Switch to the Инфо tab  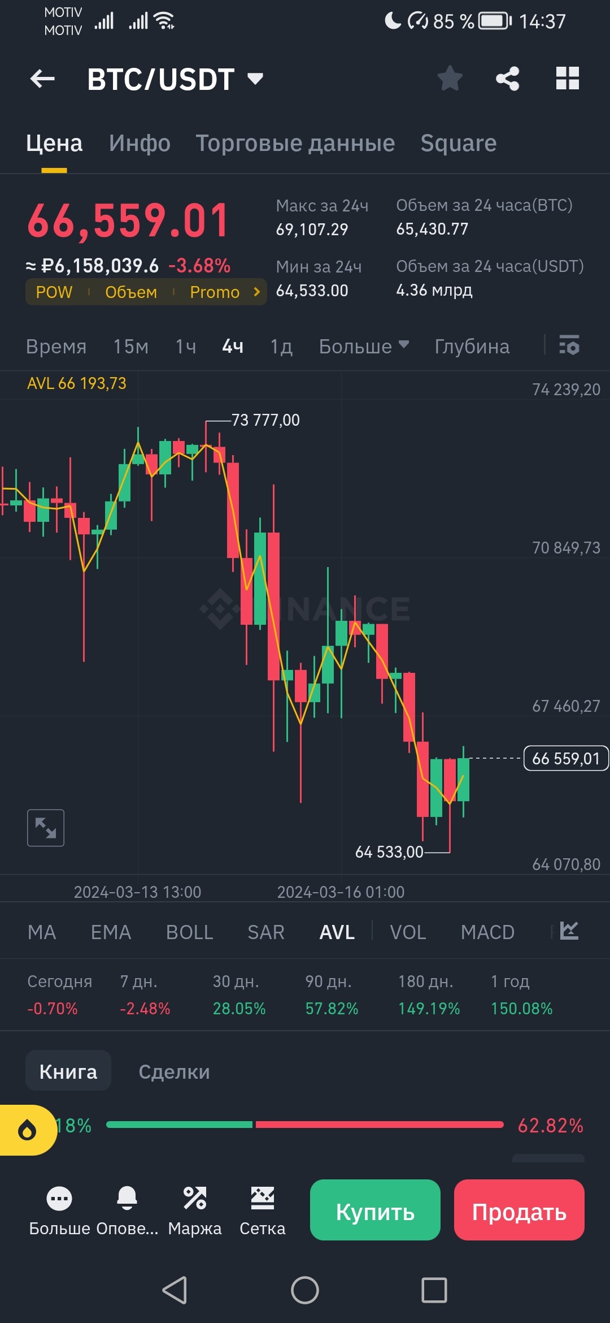click(140, 143)
